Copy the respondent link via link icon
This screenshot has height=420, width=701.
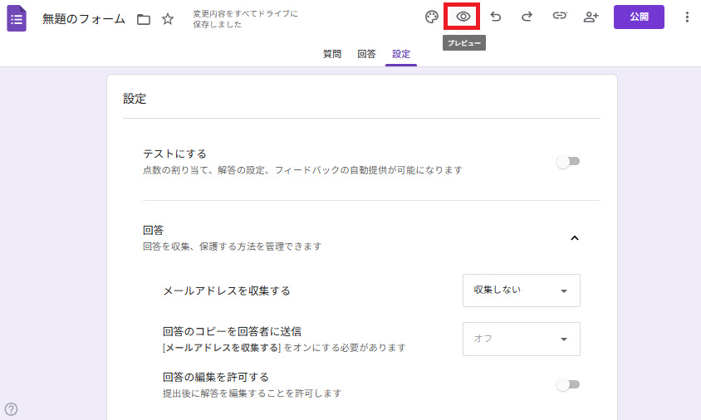[560, 17]
